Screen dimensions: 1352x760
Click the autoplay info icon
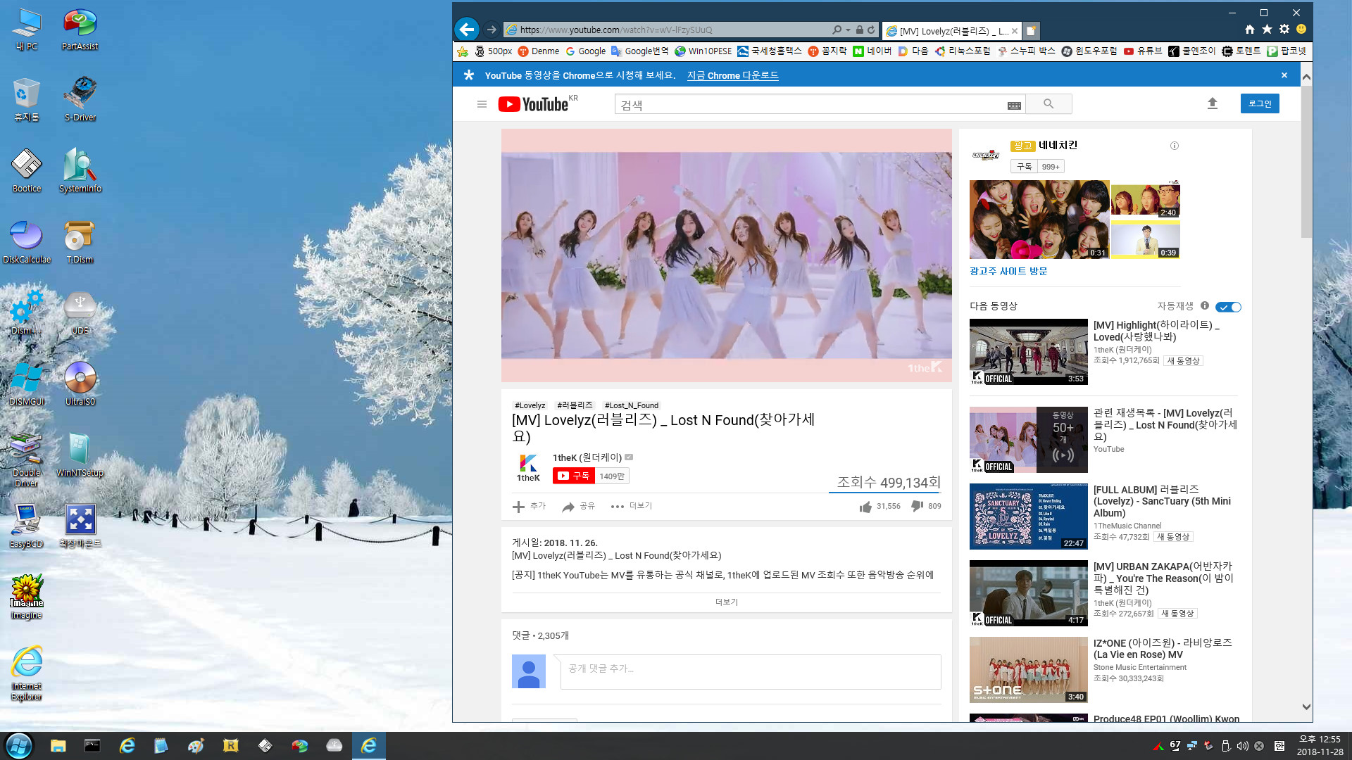pyautogui.click(x=1205, y=305)
